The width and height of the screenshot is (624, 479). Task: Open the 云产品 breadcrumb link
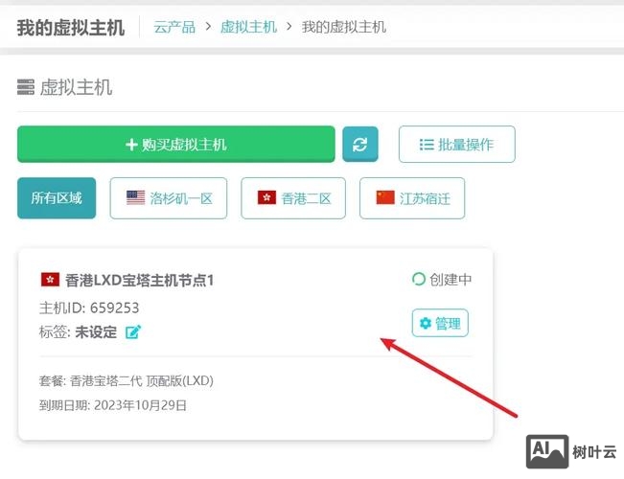[x=174, y=27]
